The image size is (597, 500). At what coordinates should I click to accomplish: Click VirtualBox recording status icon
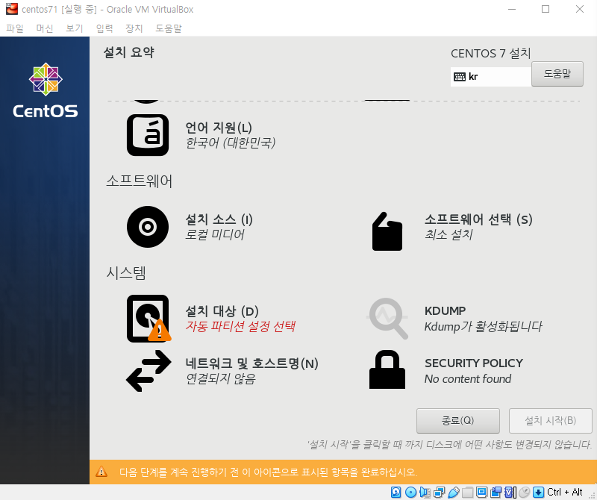pos(496,492)
